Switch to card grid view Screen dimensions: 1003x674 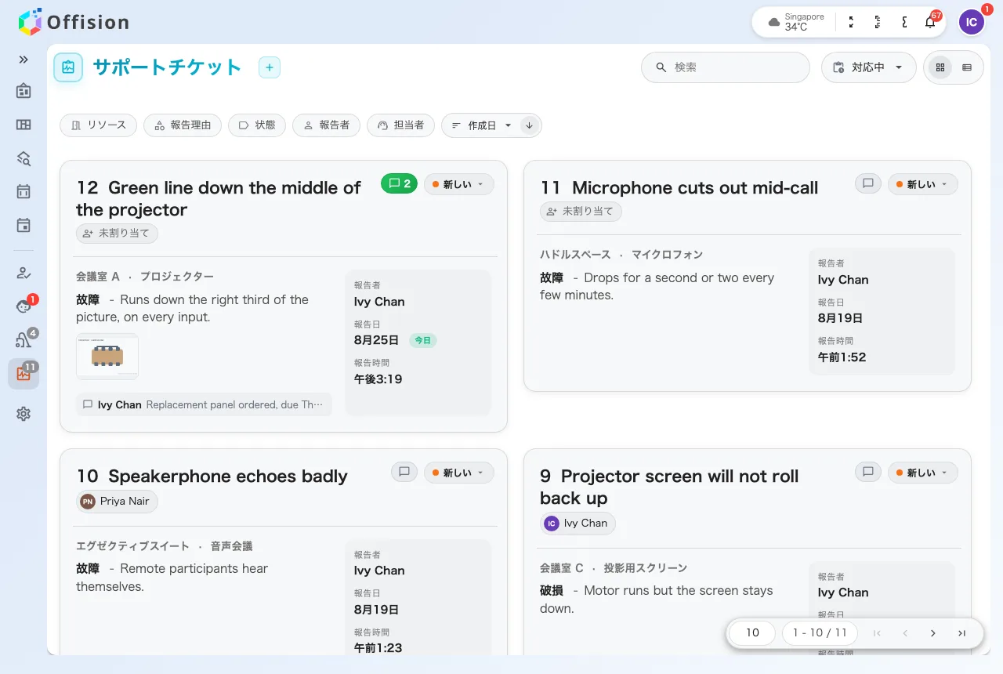tap(940, 67)
